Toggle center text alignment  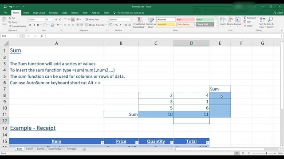[69, 25]
